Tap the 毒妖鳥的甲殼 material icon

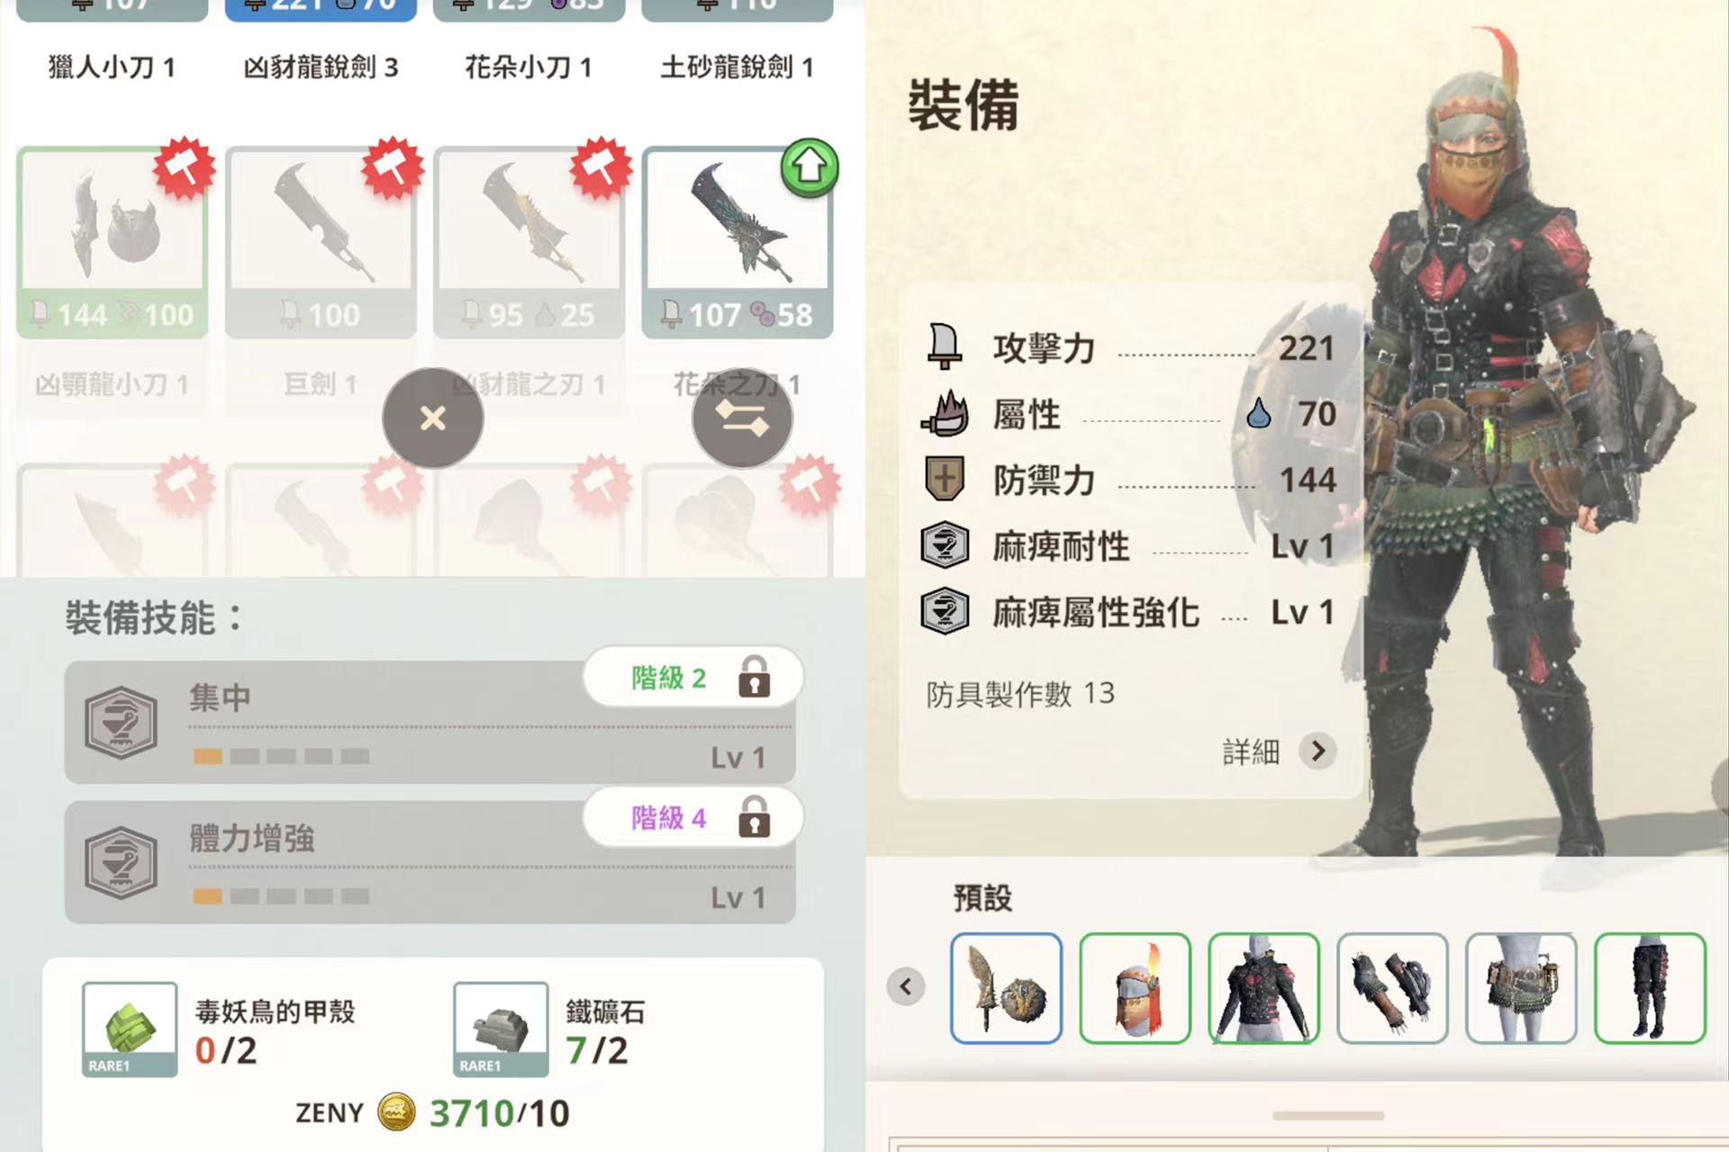pyautogui.click(x=130, y=1030)
